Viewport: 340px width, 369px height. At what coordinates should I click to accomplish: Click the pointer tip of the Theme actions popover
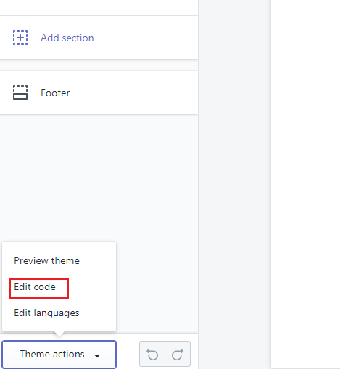point(59,334)
